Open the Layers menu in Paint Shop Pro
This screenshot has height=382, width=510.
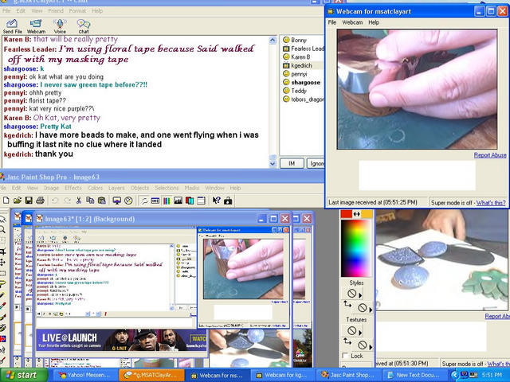[x=116, y=188]
